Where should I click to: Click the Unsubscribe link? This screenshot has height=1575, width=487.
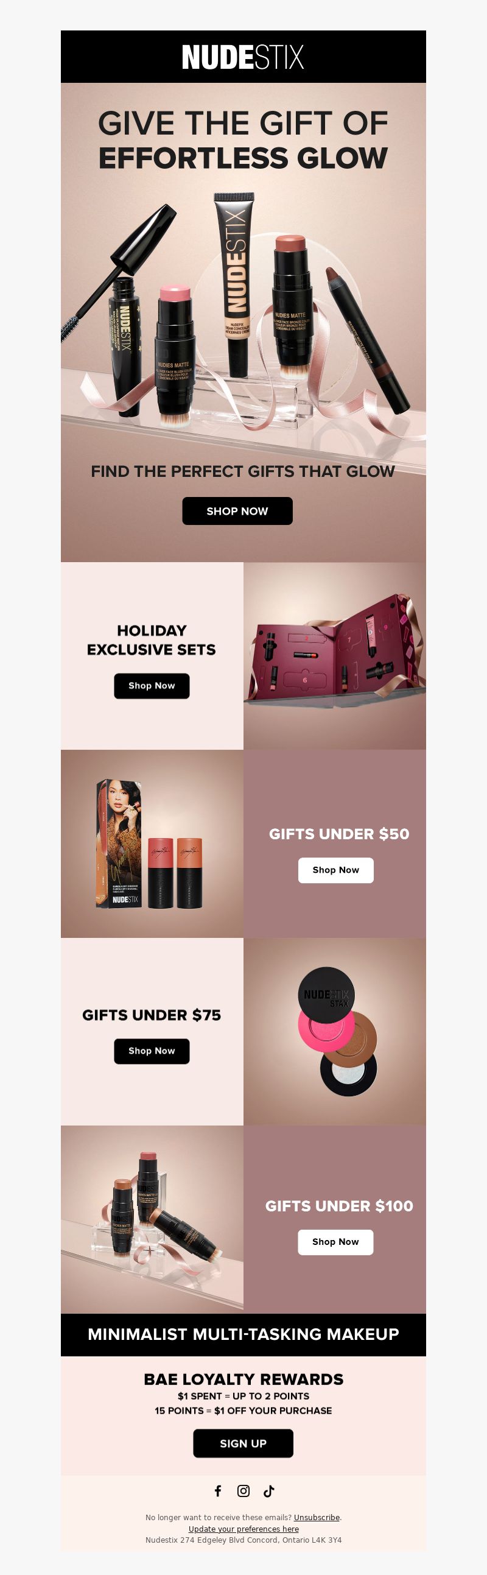pyautogui.click(x=317, y=1518)
